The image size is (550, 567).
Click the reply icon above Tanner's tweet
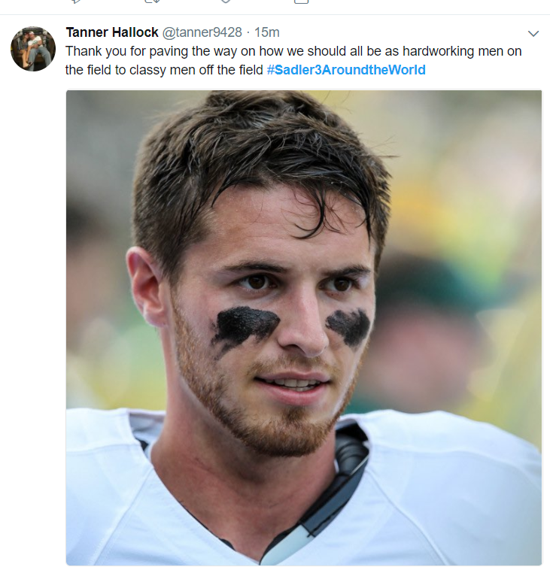point(75,2)
